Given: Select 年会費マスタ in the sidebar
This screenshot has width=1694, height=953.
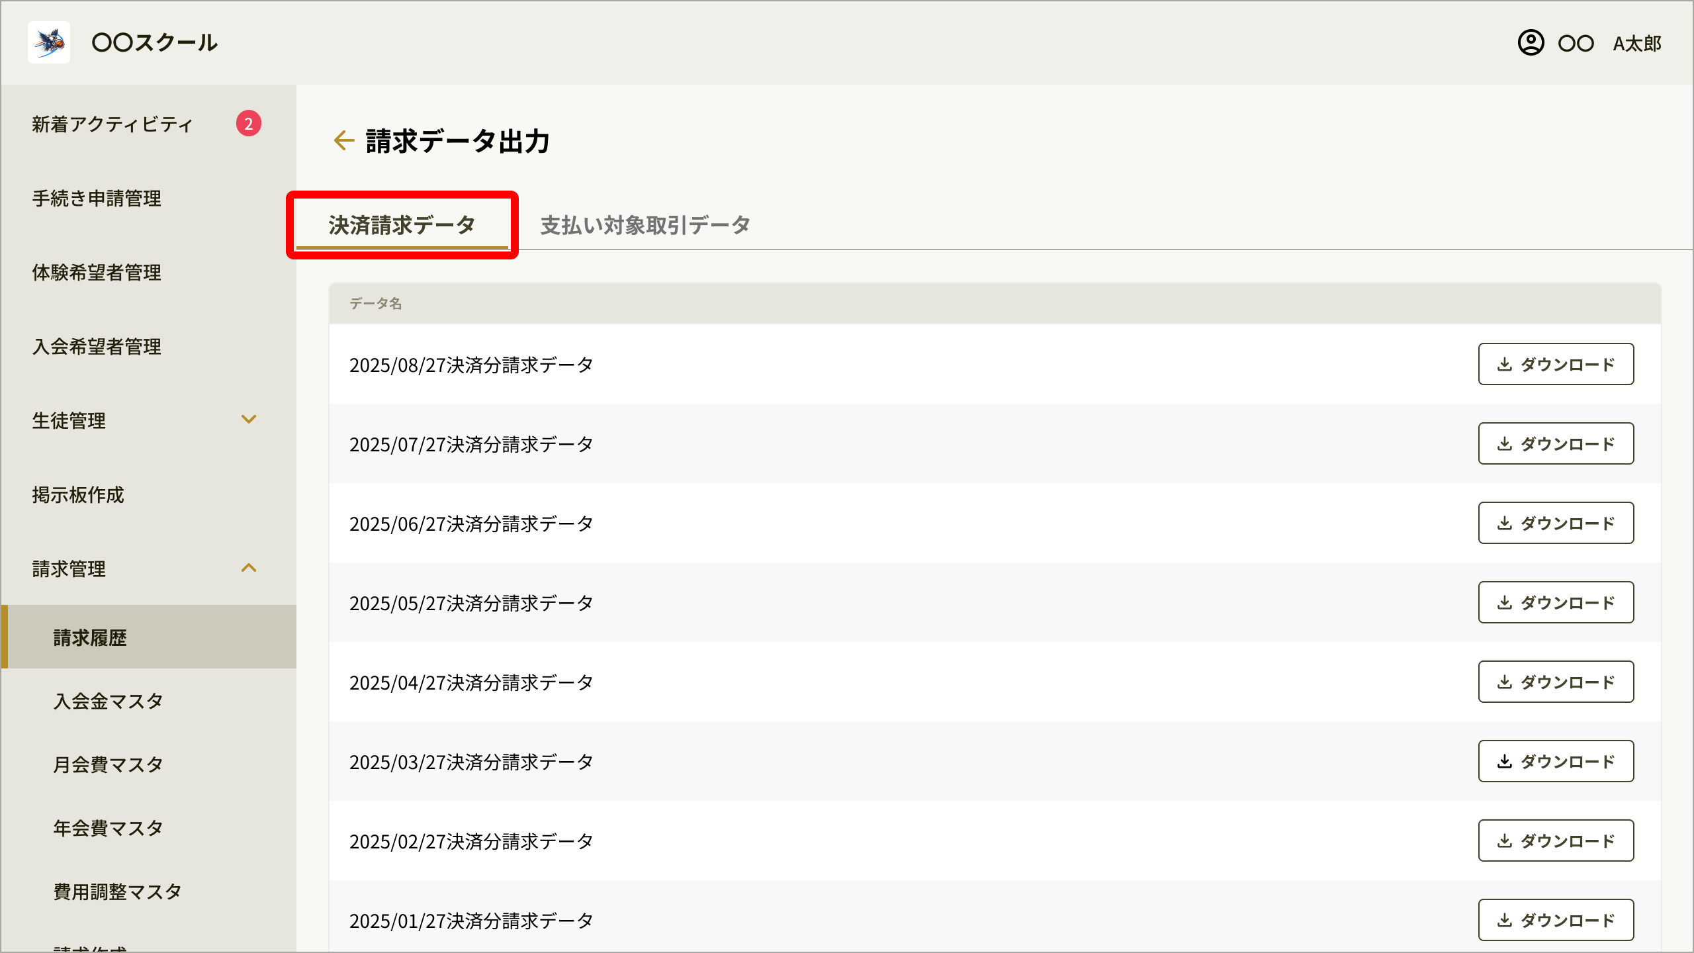Looking at the screenshot, I should point(108,828).
